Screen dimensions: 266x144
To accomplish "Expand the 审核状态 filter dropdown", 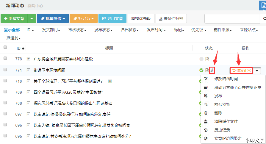I will pyautogui.click(x=77, y=30).
